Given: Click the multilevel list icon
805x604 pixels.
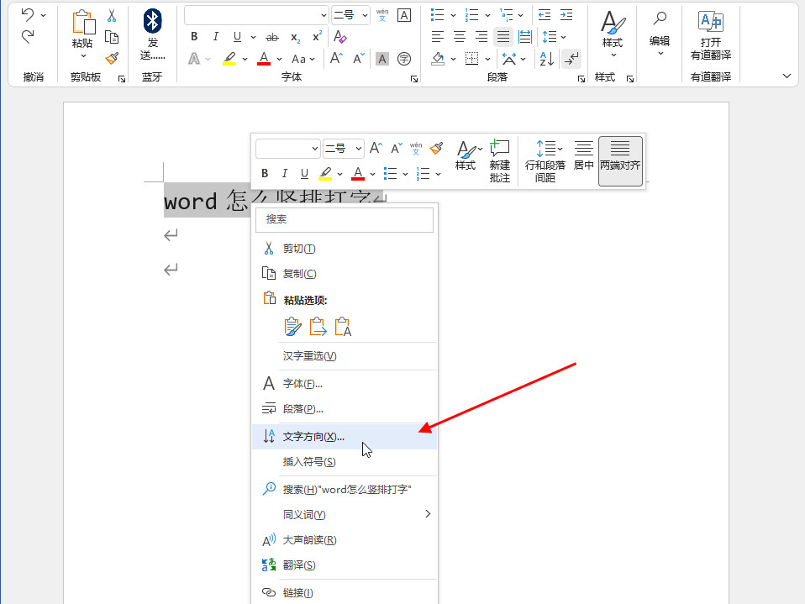Looking at the screenshot, I should (x=507, y=15).
